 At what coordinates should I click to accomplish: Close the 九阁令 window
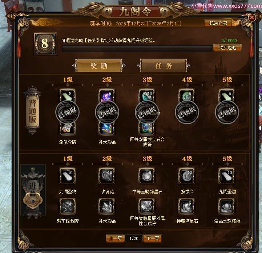251,17
